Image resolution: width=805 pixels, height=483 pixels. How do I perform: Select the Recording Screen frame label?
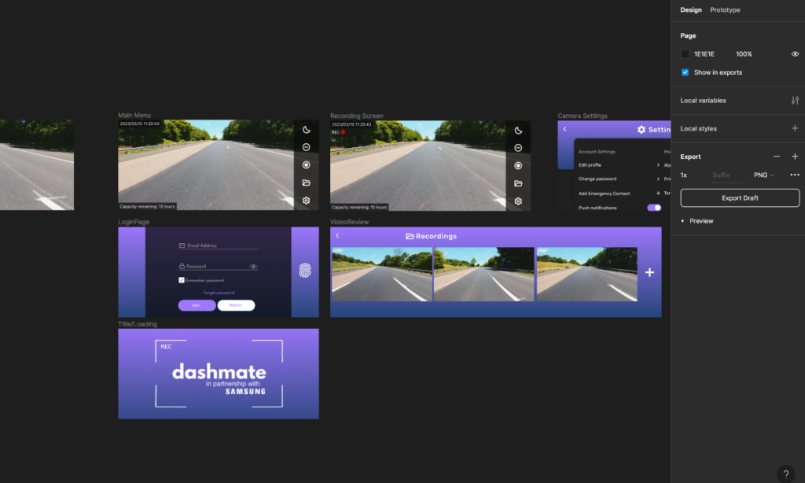tap(356, 116)
